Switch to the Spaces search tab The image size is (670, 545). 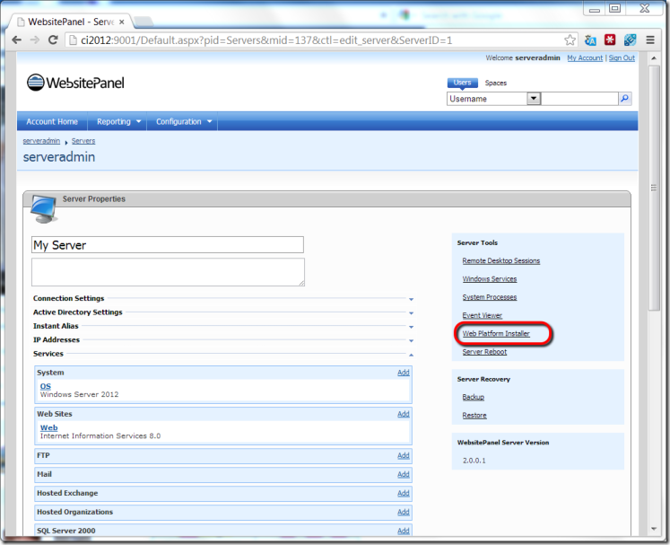(x=495, y=83)
